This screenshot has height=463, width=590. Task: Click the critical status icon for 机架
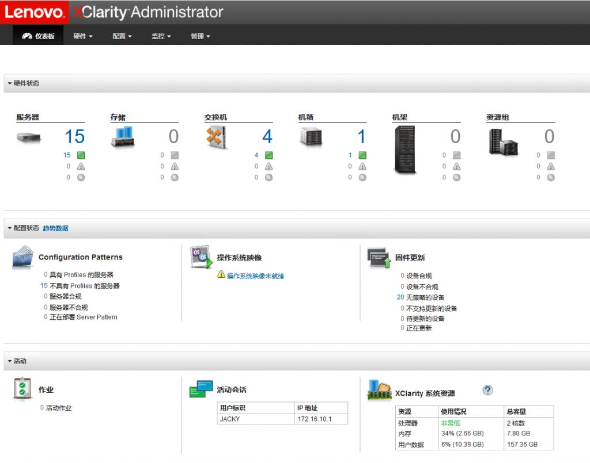pos(456,177)
